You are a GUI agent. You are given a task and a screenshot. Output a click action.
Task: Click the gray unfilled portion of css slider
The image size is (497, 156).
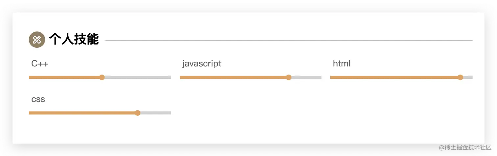click(x=156, y=113)
